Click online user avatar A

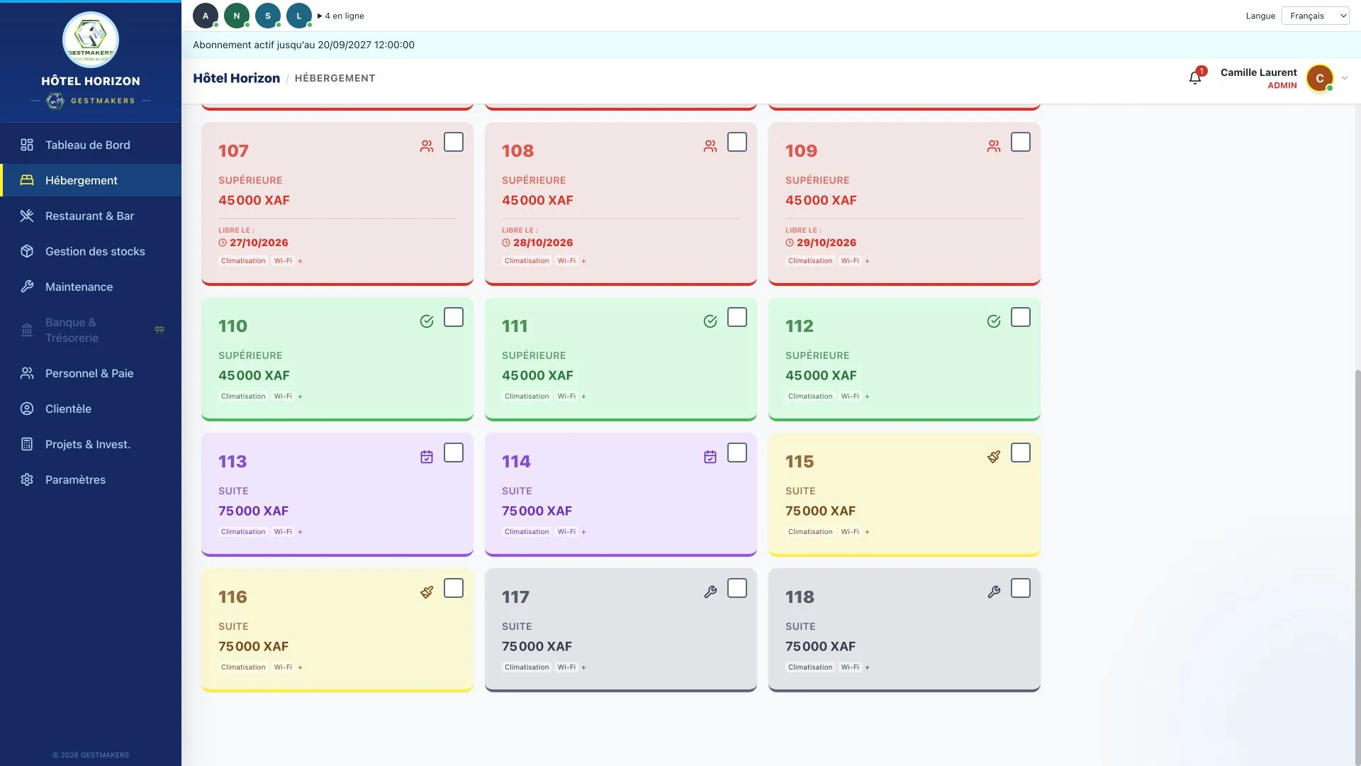206,16
